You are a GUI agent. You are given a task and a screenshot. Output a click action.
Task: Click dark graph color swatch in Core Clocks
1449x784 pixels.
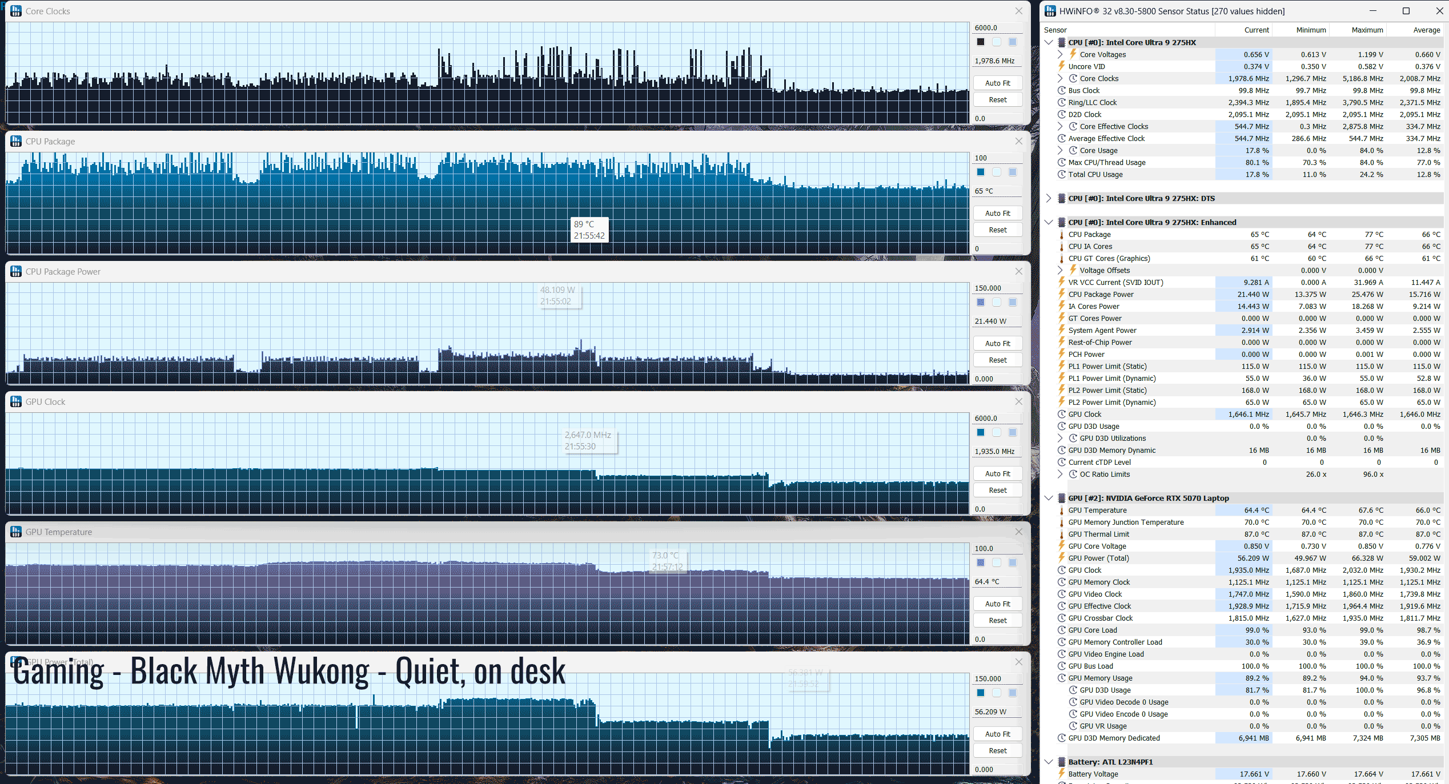click(981, 42)
